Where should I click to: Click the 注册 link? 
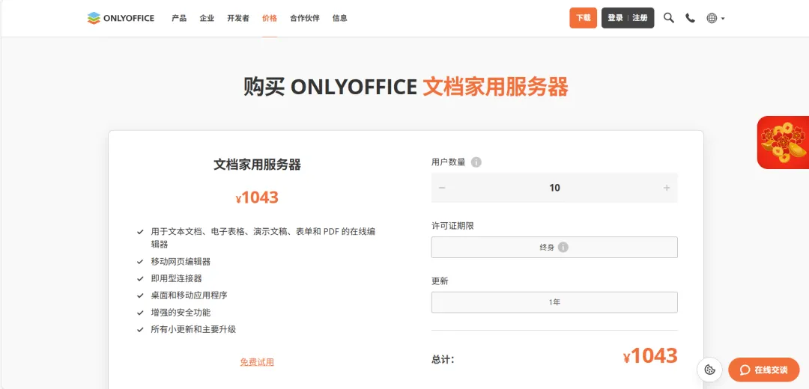point(640,18)
